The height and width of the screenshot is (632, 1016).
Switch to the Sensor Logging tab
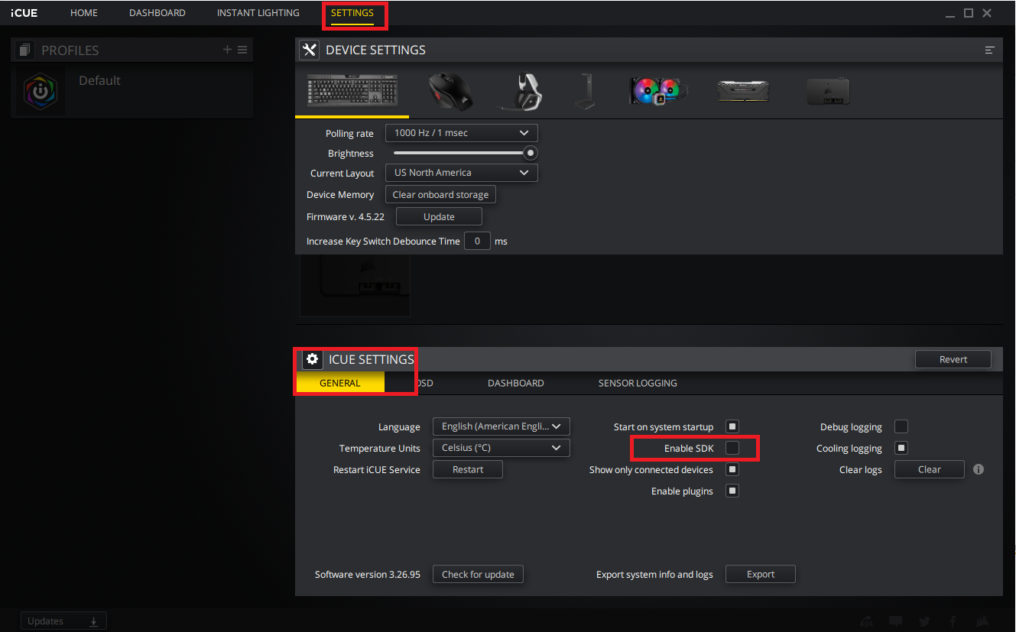(638, 383)
